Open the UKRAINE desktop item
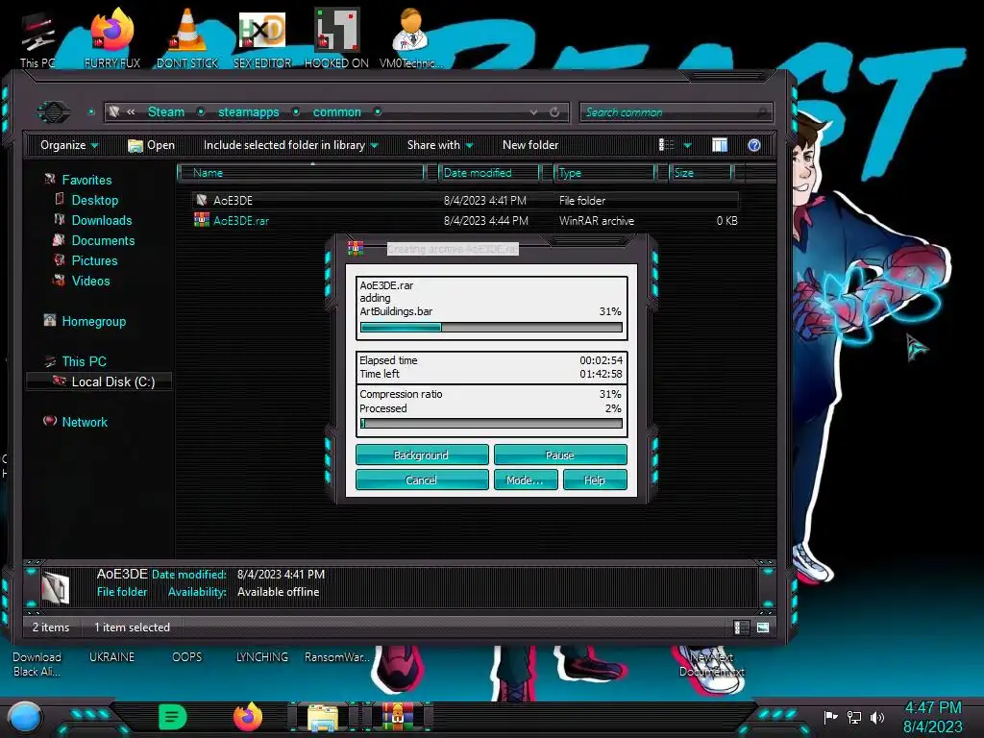This screenshot has width=984, height=738. point(111,657)
